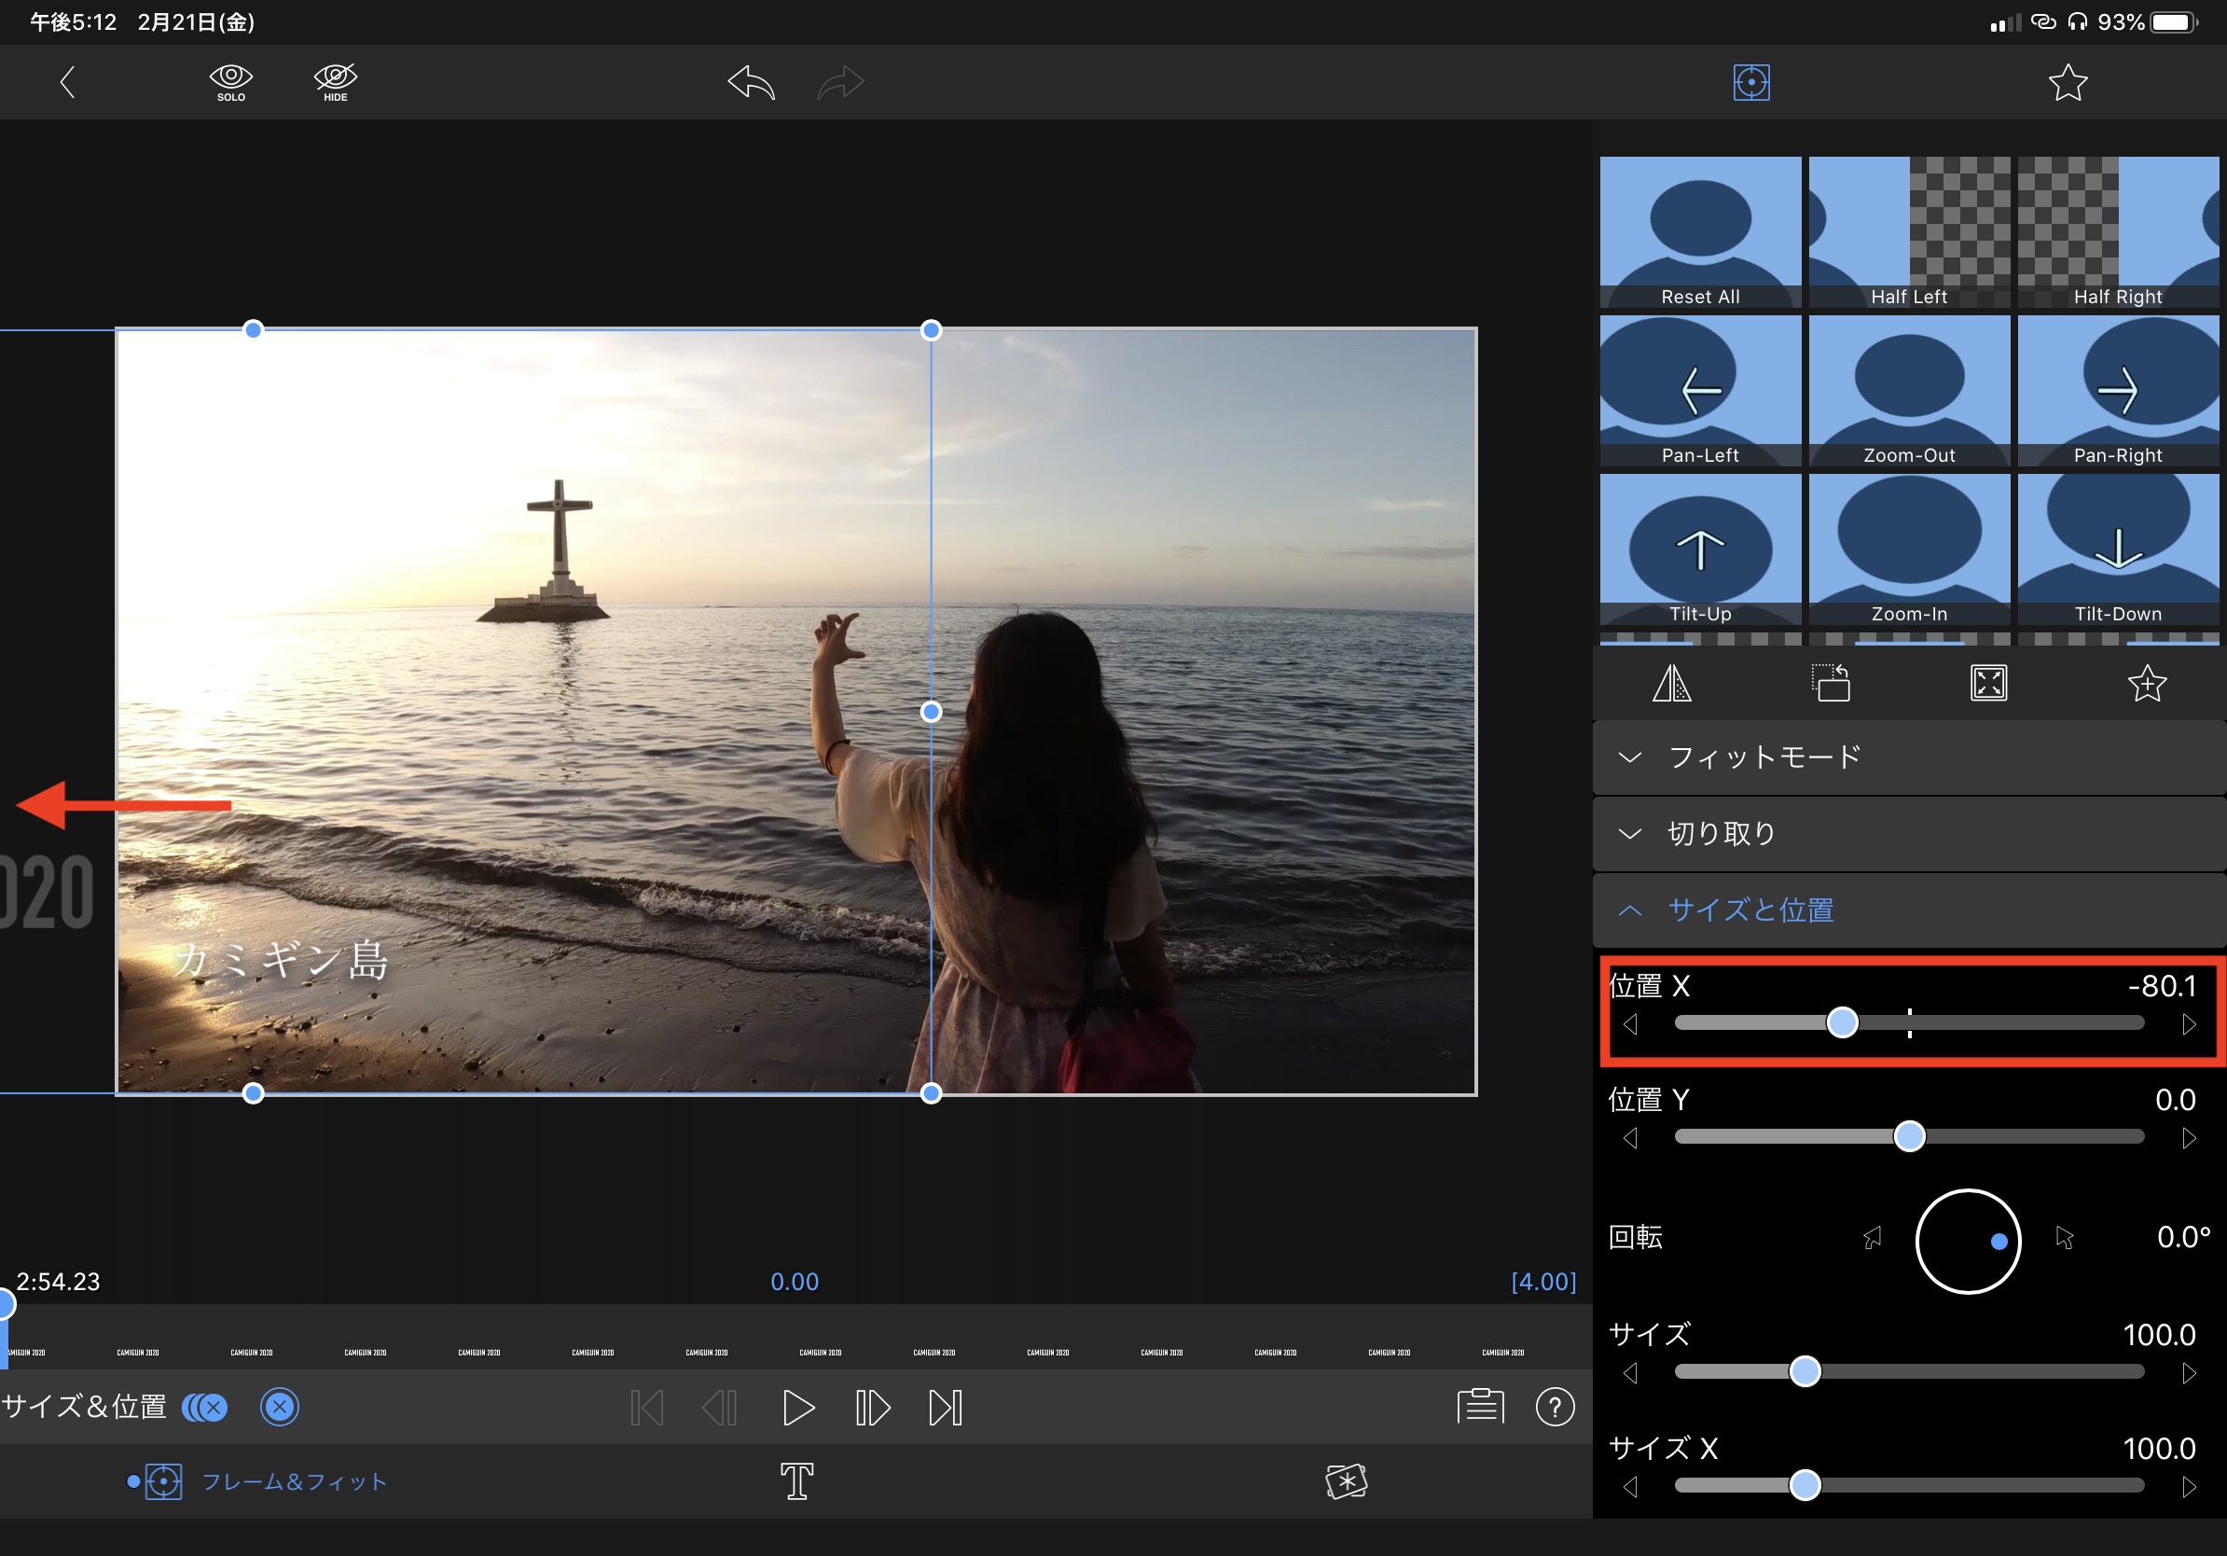This screenshot has width=2227, height=1556.
Task: Open the text title tool
Action: [x=796, y=1481]
